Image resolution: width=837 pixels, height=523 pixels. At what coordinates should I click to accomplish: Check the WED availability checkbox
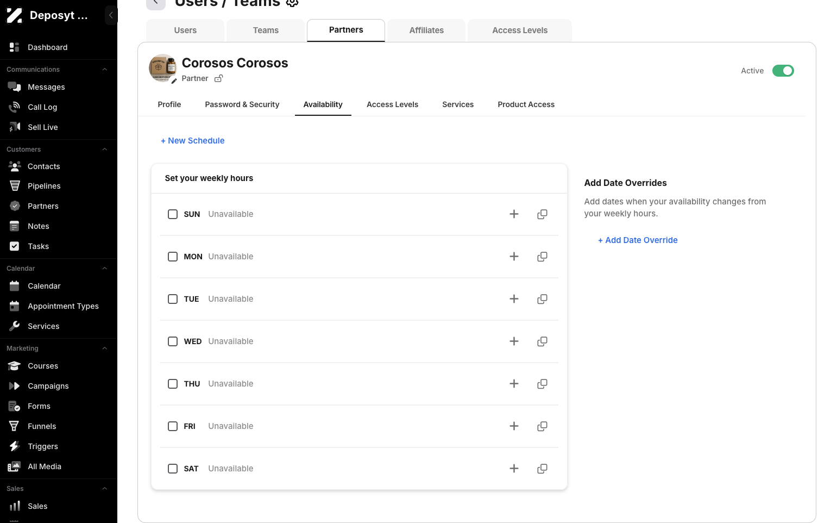(x=173, y=341)
